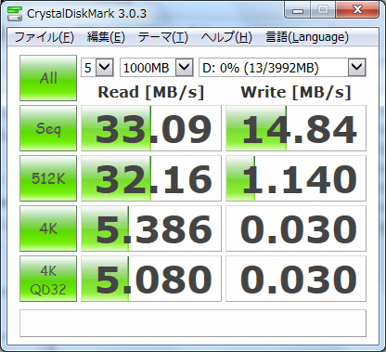This screenshot has height=352, width=386.
Task: Click the 512K write result 1.140
Action: click(x=296, y=178)
